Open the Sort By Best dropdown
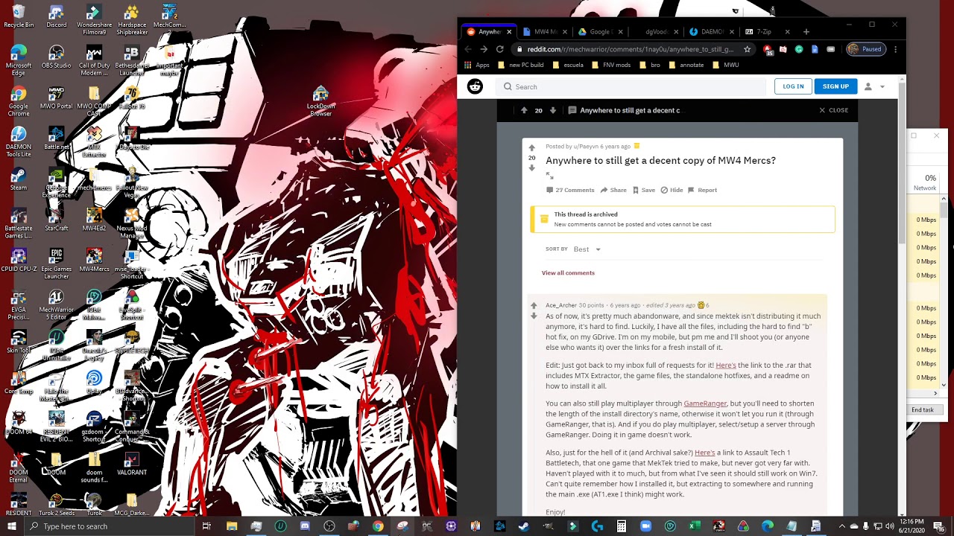Viewport: 954px width, 536px height. click(587, 249)
